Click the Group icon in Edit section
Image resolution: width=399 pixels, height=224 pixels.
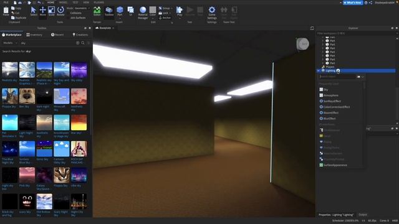point(160,8)
